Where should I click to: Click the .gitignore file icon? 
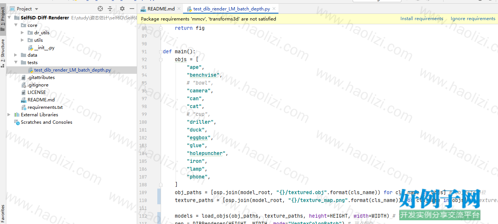[23, 85]
